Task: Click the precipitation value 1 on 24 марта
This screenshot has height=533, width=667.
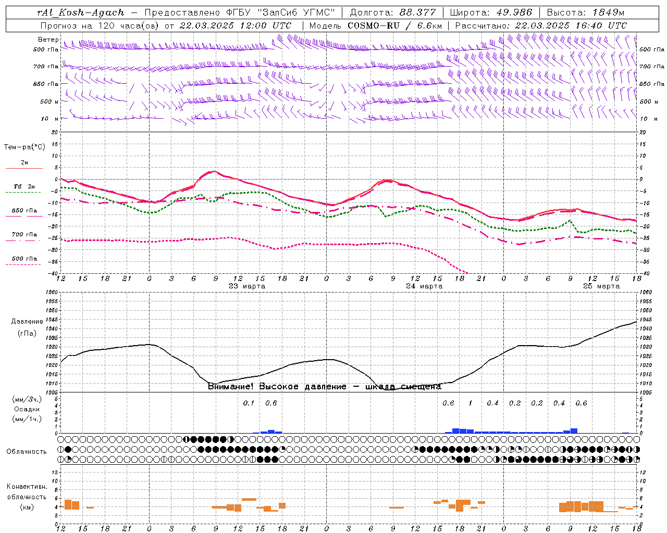Action: (471, 403)
